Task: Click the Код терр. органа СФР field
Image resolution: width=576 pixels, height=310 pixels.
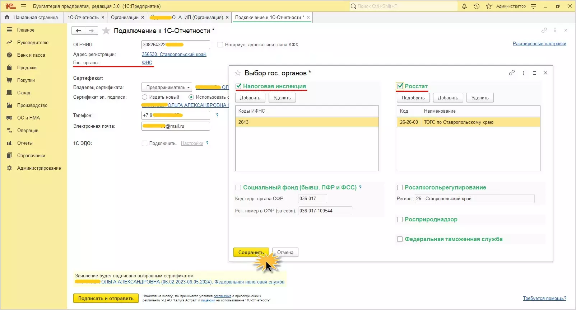Action: pyautogui.click(x=312, y=198)
